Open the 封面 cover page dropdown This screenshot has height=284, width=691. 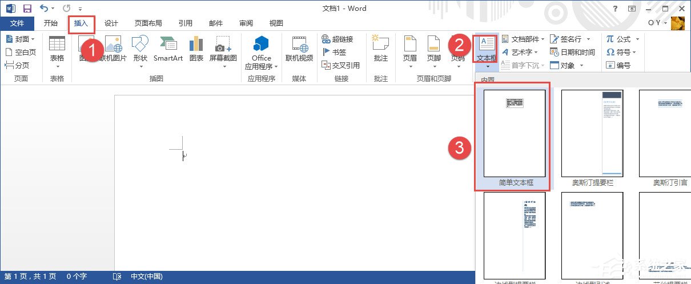[x=21, y=39]
